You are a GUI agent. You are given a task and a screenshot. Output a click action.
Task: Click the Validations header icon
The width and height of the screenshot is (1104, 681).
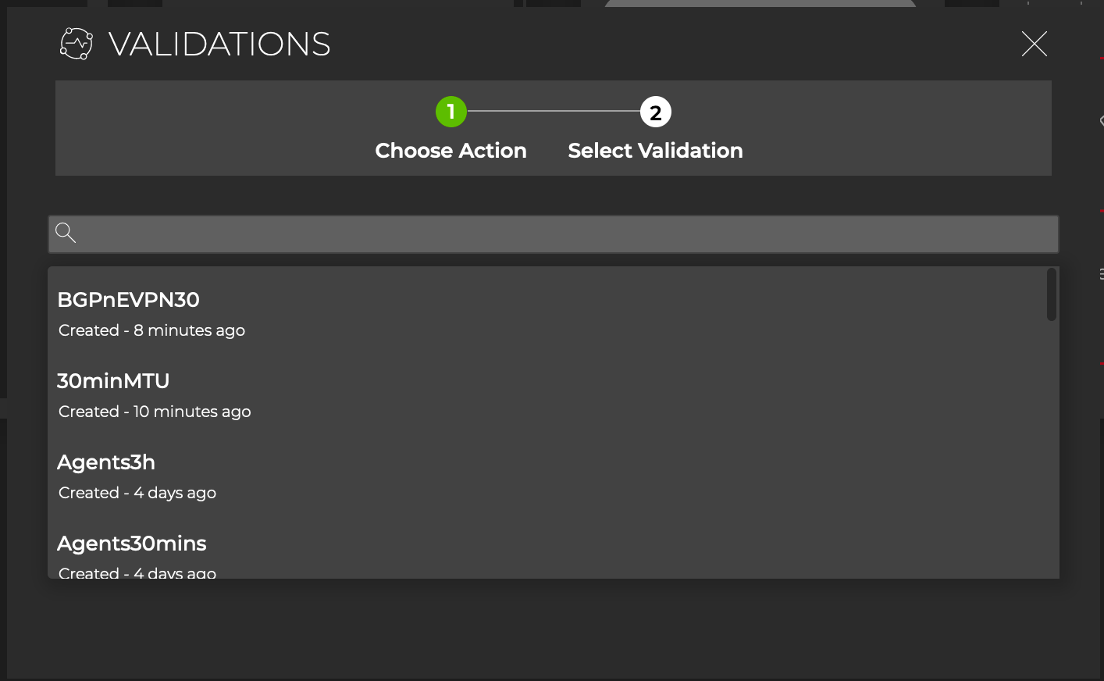(x=77, y=44)
